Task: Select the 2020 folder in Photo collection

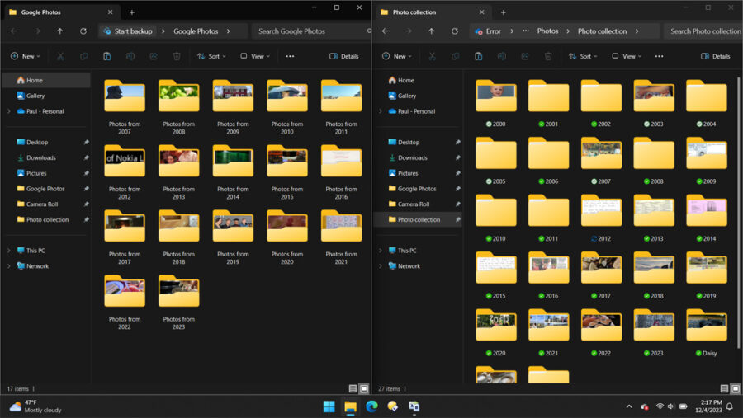Action: 495,333
